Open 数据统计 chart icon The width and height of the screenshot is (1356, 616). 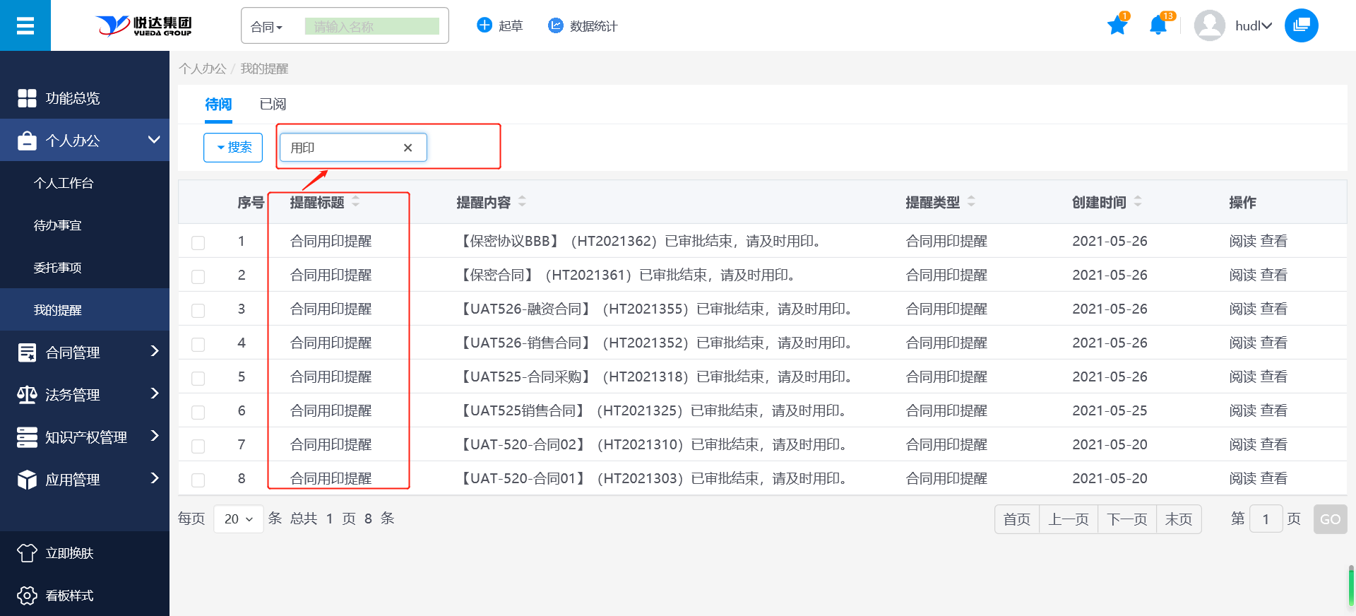(x=556, y=25)
